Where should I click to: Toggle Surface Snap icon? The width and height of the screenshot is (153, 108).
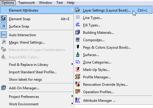(4, 26)
